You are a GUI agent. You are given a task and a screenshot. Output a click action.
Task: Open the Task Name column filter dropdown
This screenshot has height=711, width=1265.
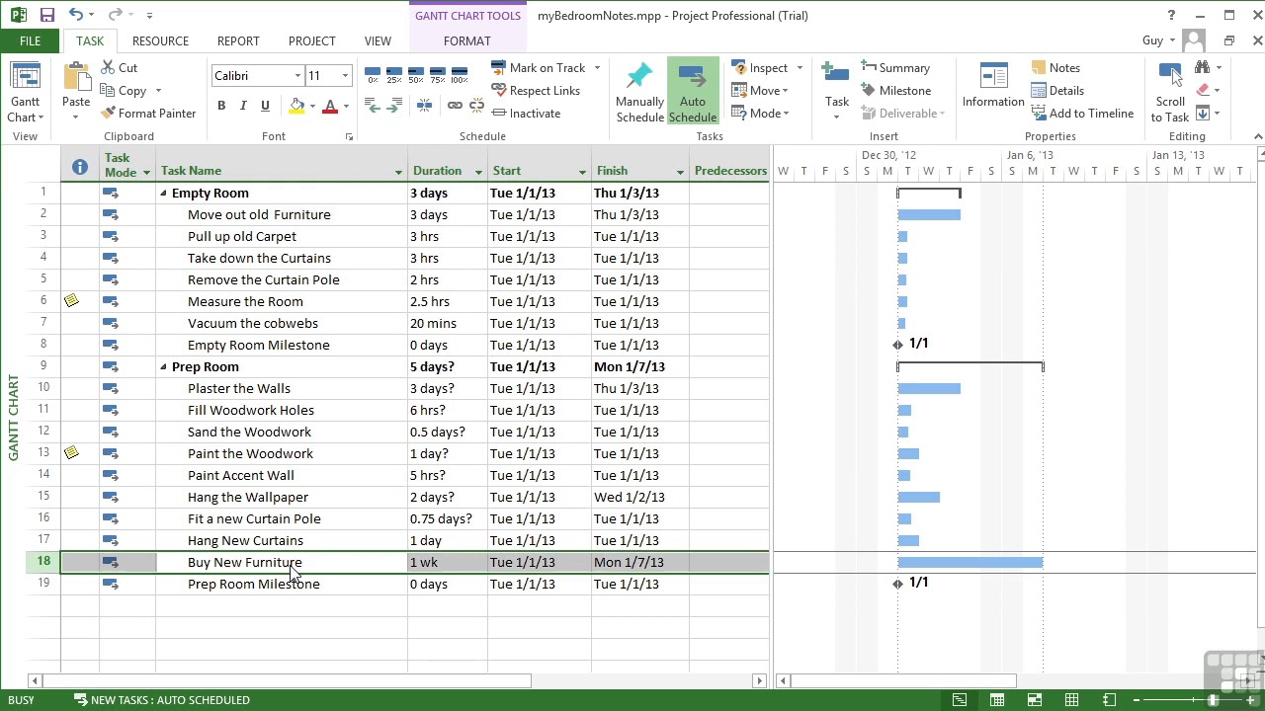tap(398, 172)
